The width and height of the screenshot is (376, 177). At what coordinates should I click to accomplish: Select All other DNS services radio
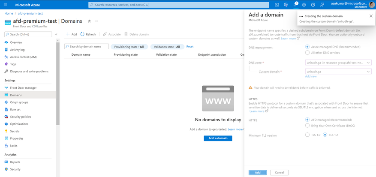click(307, 53)
